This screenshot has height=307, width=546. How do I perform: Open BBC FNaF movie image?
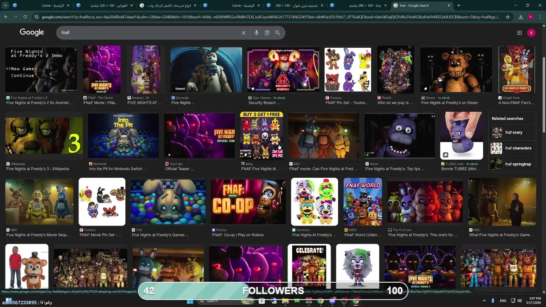pyautogui.click(x=324, y=136)
